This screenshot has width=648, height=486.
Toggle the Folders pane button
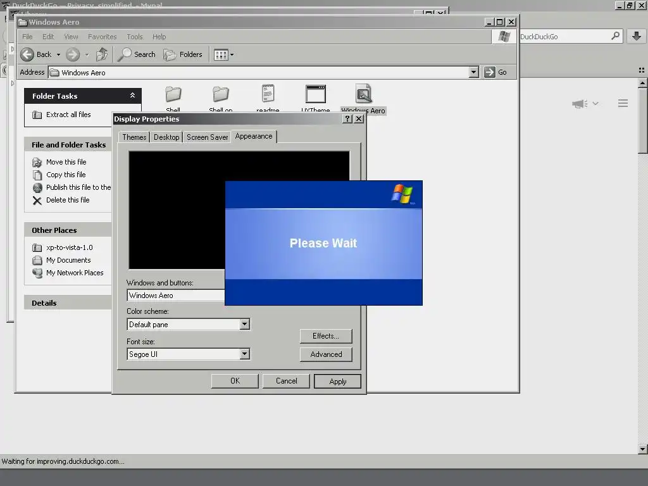[x=183, y=54]
